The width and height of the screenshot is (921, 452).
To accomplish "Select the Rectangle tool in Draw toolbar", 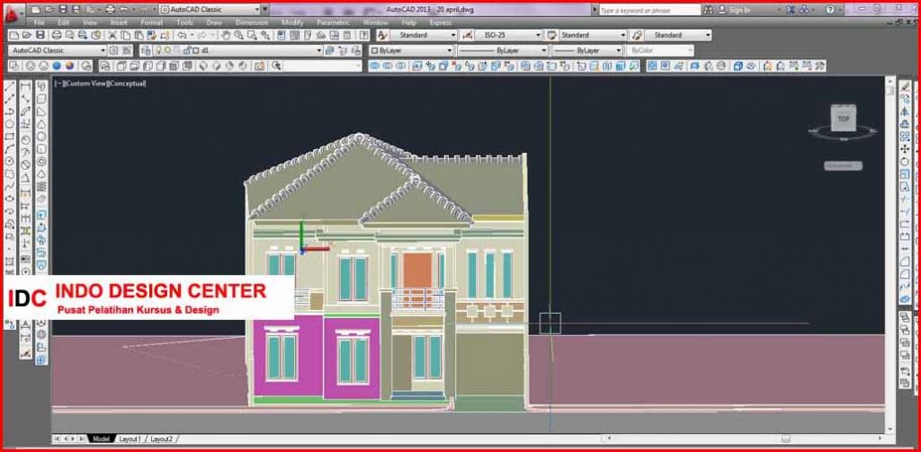I will coord(9,137).
